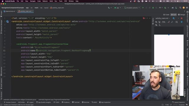
Task: Toggle the autoconnect magnet icon
Action: pos(159,22)
